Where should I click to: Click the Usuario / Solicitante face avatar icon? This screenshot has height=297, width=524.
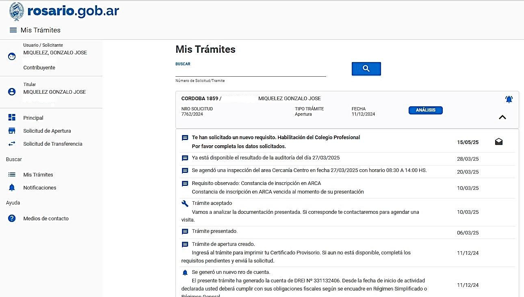12,56
